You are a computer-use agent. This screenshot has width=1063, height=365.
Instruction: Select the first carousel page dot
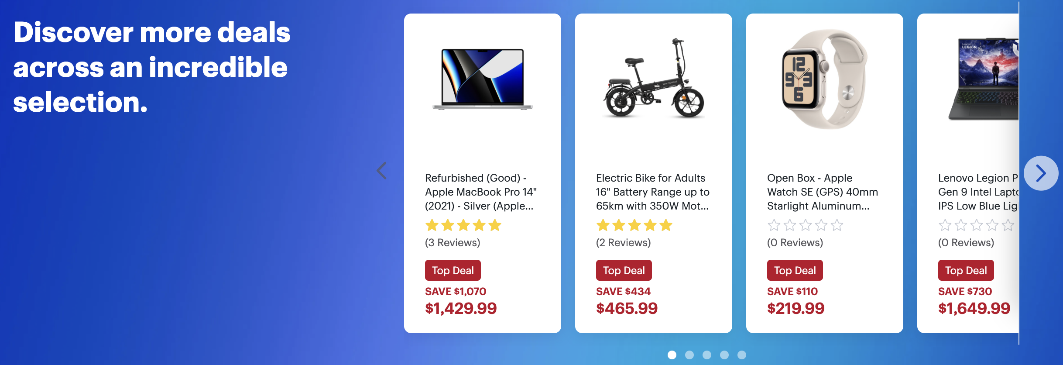pos(672,355)
